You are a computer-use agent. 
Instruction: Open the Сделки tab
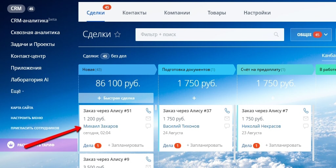point(95,13)
